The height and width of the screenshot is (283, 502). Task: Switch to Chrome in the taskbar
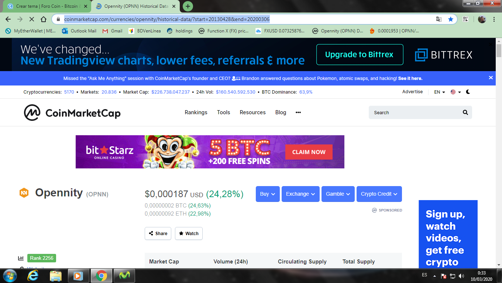point(102,275)
